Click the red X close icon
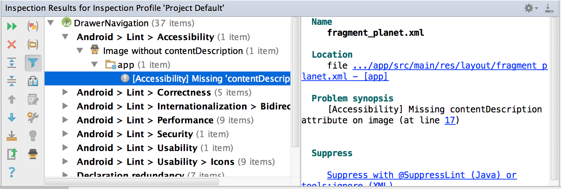Screen dimensions: 561x189 12,45
